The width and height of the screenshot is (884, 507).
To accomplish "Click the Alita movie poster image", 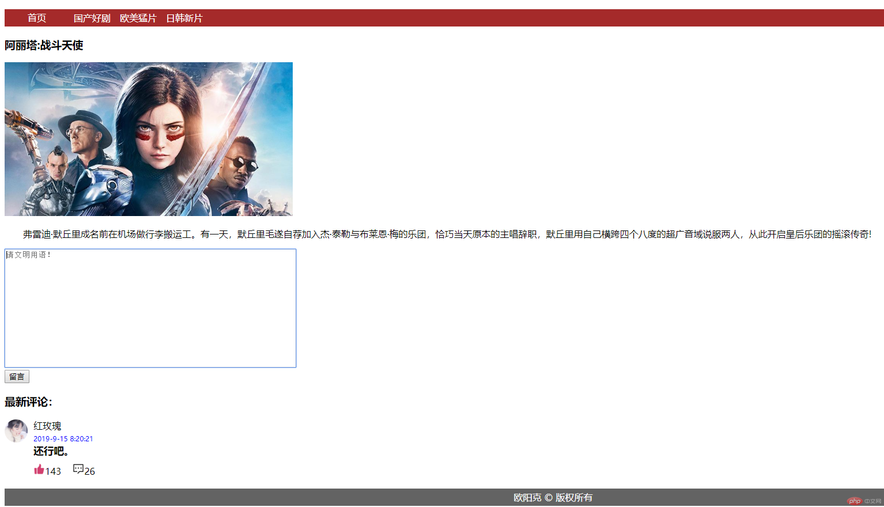I will 149,139.
